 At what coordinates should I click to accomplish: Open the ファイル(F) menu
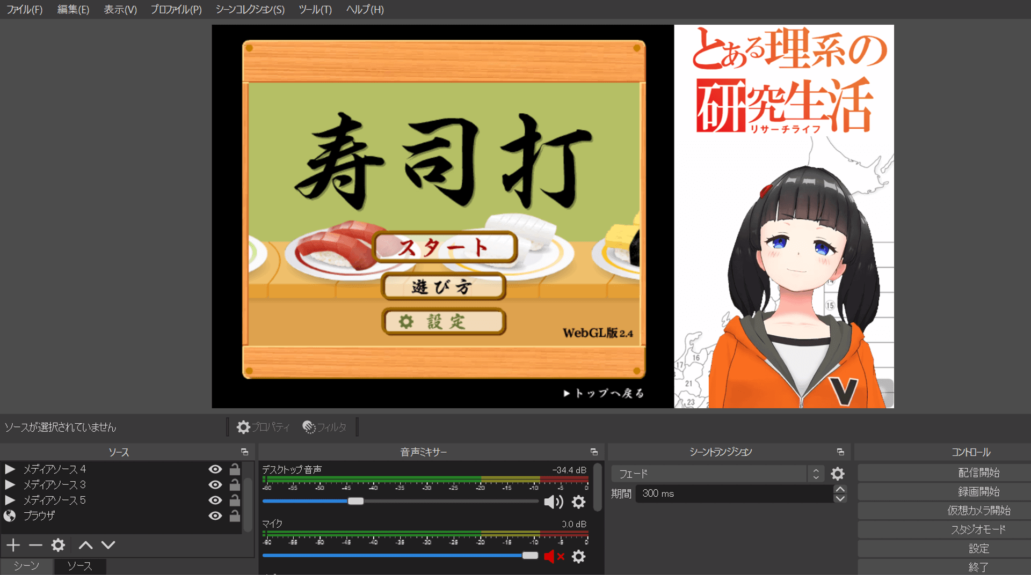[x=24, y=10]
